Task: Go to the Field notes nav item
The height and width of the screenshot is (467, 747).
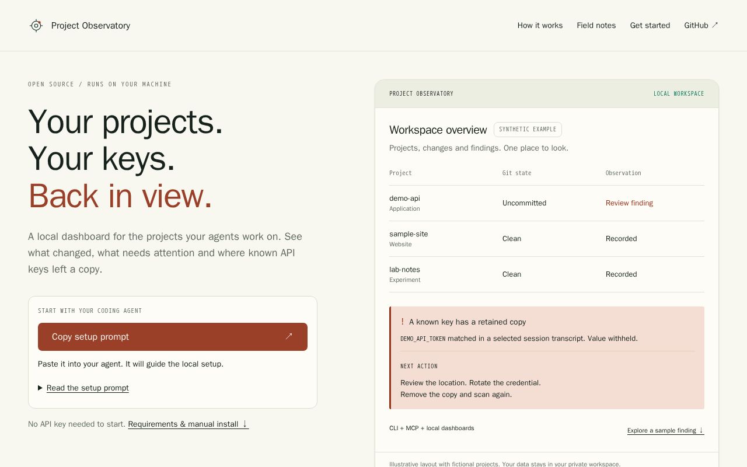Action: click(x=596, y=26)
